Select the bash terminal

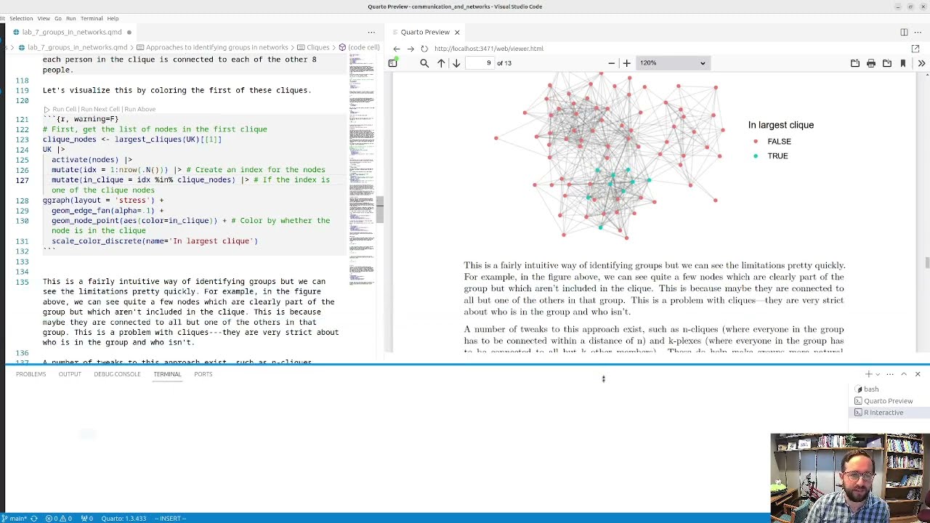pyautogui.click(x=888, y=389)
